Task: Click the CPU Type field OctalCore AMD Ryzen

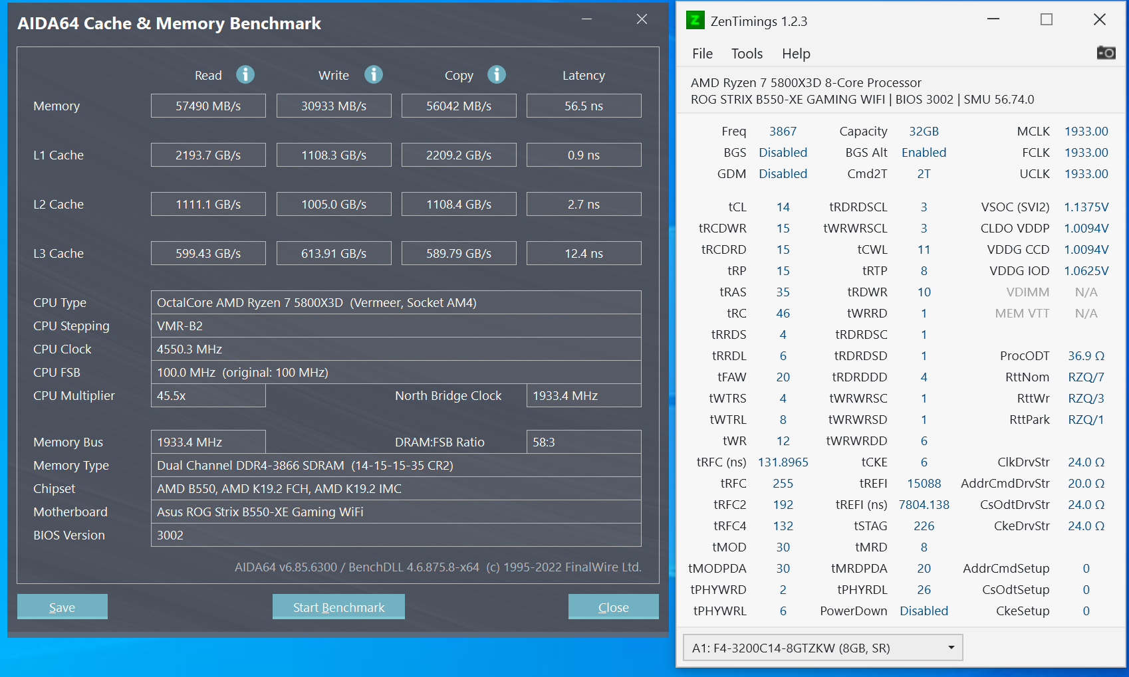Action: (396, 302)
